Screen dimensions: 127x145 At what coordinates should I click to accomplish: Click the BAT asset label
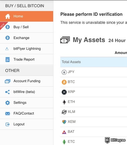(71, 132)
